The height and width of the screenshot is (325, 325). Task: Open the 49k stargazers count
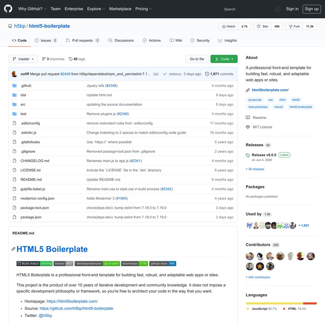[277, 26]
